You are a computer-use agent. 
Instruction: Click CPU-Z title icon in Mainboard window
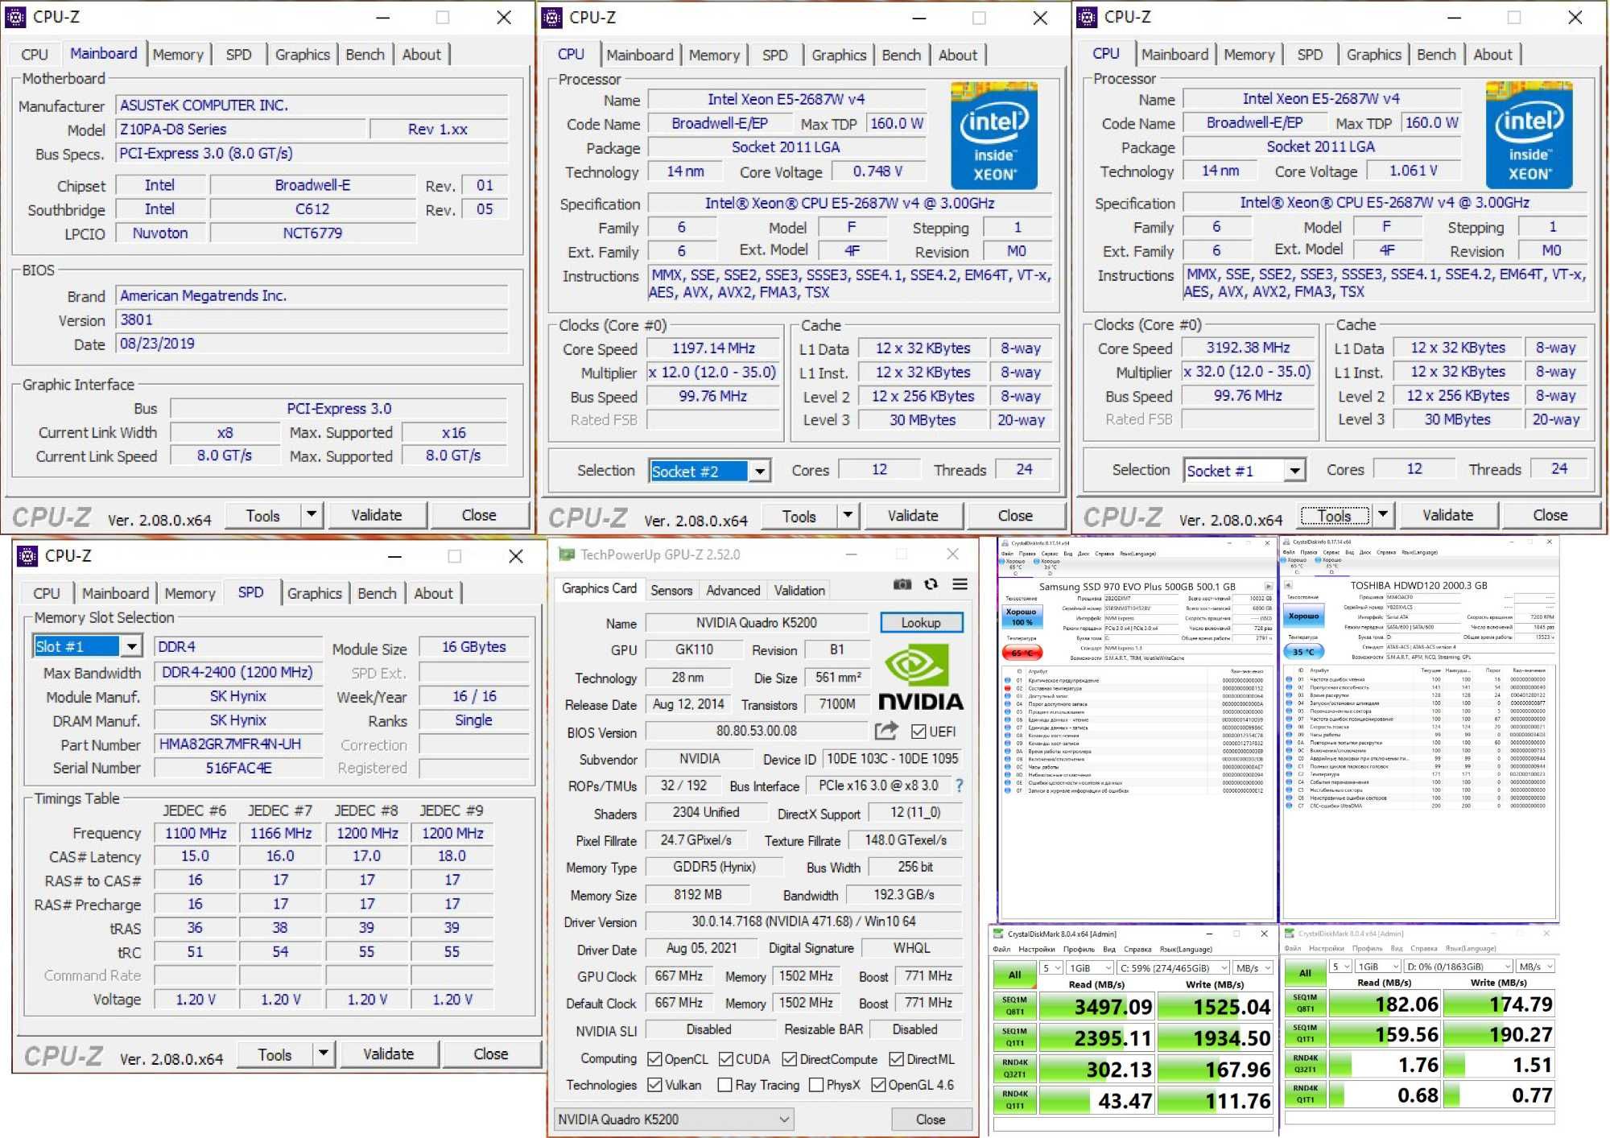(x=16, y=17)
